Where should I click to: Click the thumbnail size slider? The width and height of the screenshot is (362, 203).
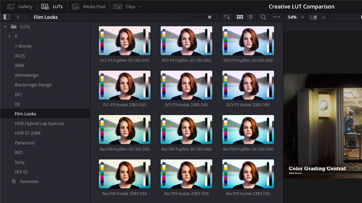pyautogui.click(x=210, y=17)
